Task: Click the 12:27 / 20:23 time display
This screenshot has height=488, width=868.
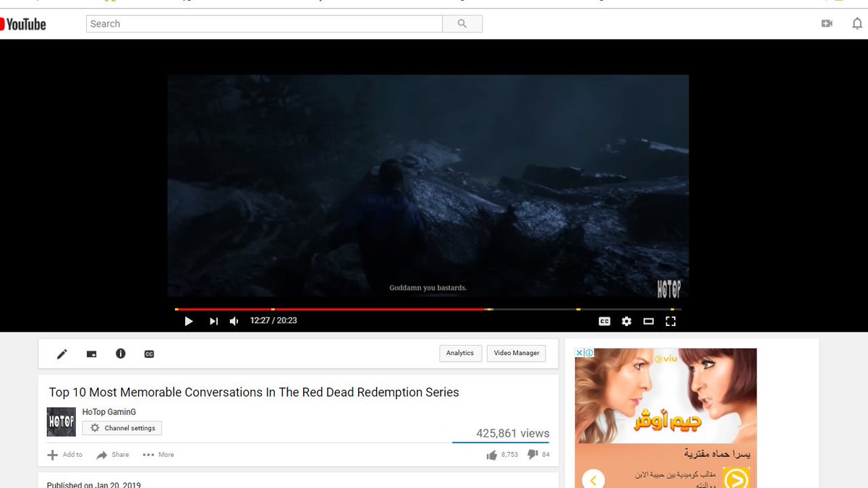Action: point(273,320)
